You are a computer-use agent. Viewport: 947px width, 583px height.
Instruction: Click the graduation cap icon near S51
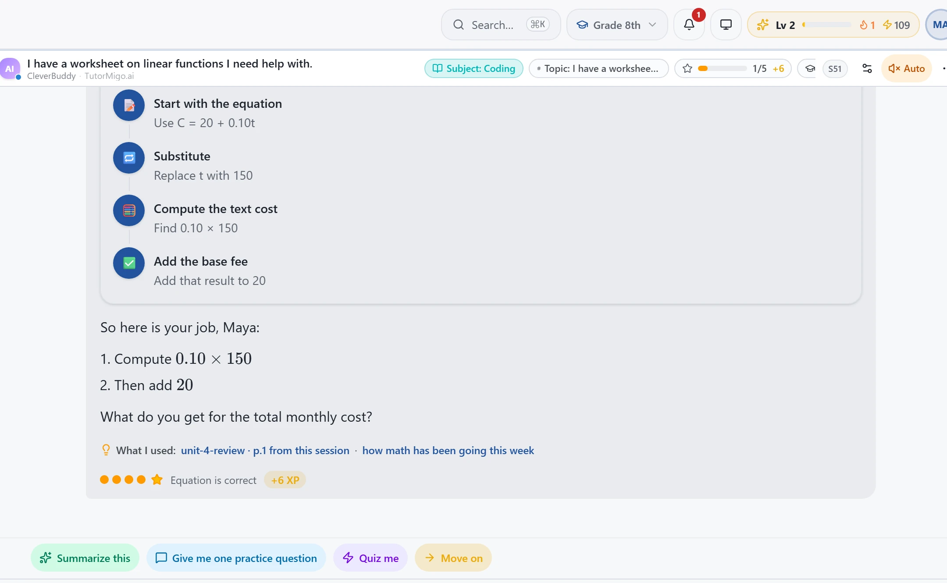click(810, 68)
